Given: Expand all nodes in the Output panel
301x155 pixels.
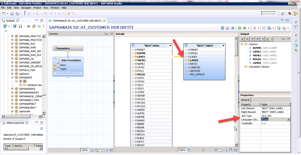Looking at the screenshot, I should [x=283, y=39].
